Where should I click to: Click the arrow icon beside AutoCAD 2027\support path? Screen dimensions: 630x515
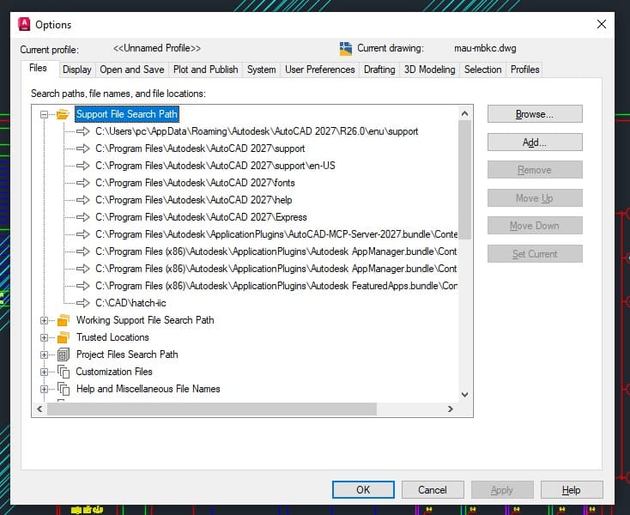coord(82,148)
